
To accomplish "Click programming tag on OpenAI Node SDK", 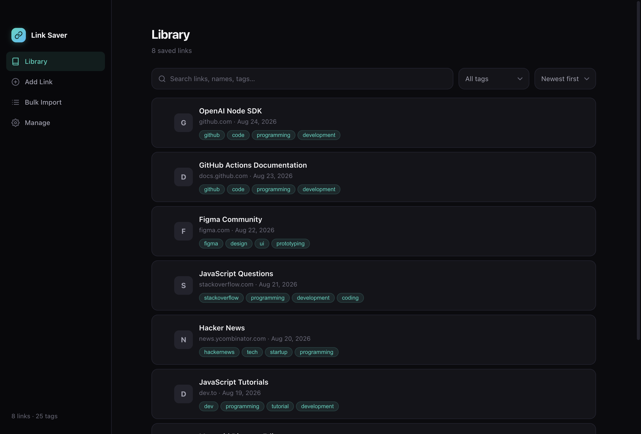I will coord(273,135).
